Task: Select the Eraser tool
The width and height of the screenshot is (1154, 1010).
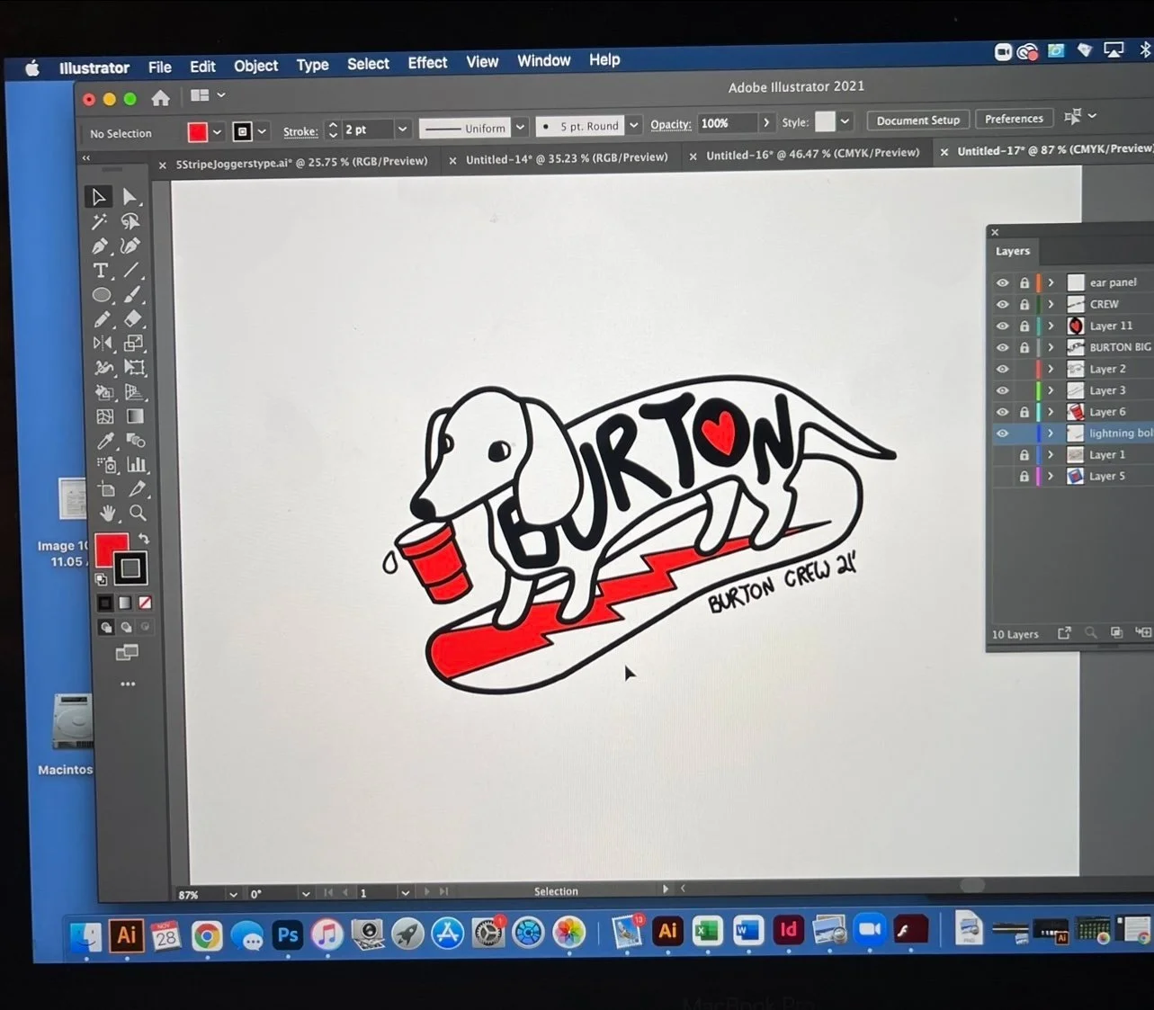Action: point(133,318)
